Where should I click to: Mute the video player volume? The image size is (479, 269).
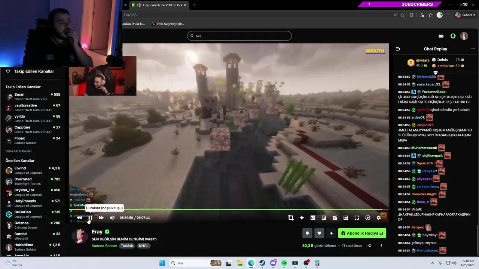click(112, 217)
